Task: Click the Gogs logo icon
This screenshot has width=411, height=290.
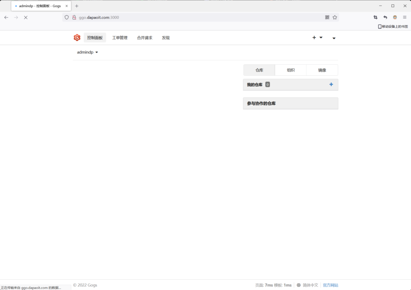Action: tap(77, 38)
